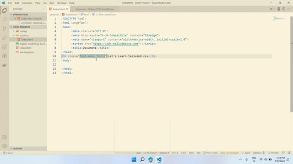The height and width of the screenshot is (164, 293).
Task: Change the UTF-8 file encoding
Action: coord(175,153)
